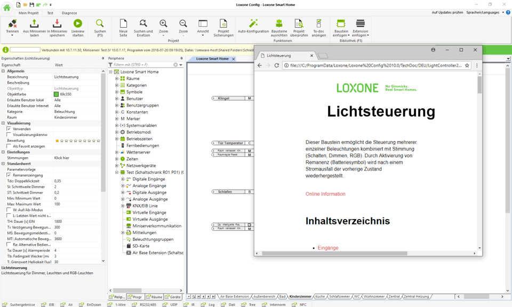Screen dimensions: 512x307
Task: Click the Eingänge link
Action: click(x=327, y=248)
